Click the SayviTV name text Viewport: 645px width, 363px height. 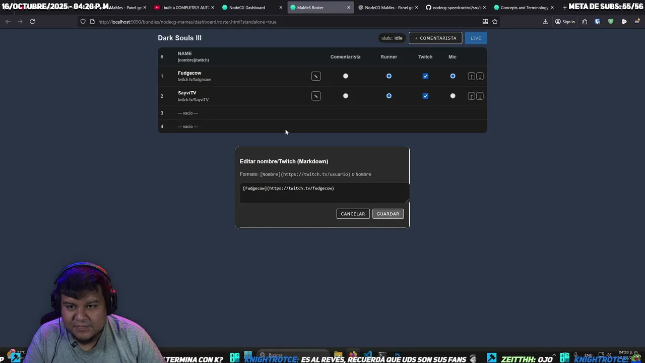pyautogui.click(x=187, y=93)
